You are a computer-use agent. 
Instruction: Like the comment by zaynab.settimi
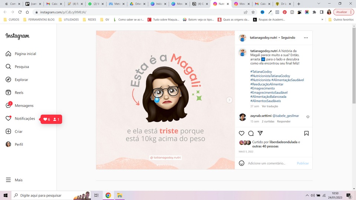pos(308,117)
